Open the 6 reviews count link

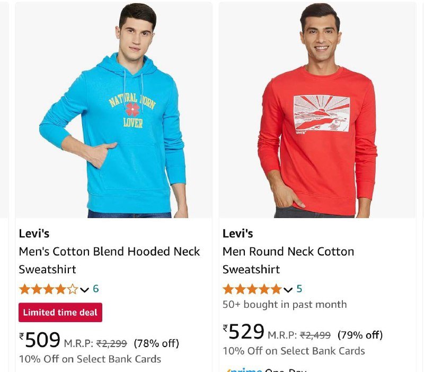[96, 289]
